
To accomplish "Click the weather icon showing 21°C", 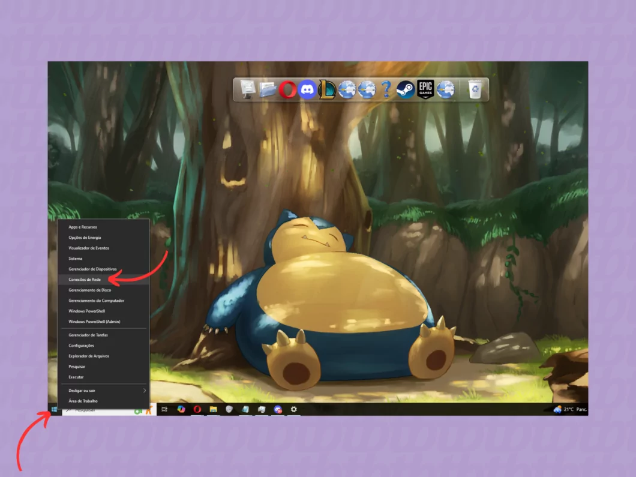I will click(x=558, y=409).
